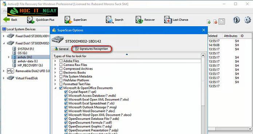Expand the Removable Disk2 UFD node

tap(4, 71)
